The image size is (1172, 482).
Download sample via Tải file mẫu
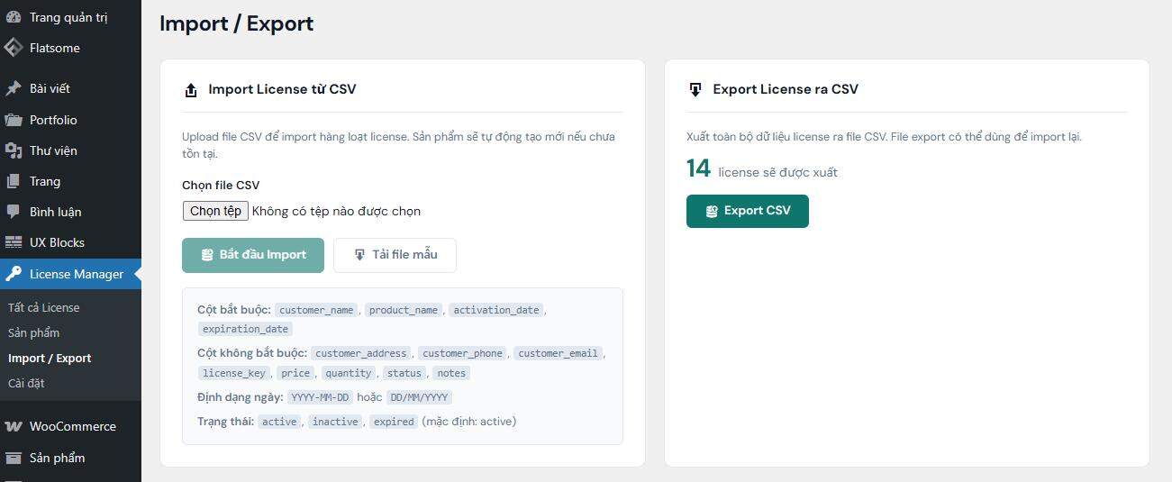(395, 255)
